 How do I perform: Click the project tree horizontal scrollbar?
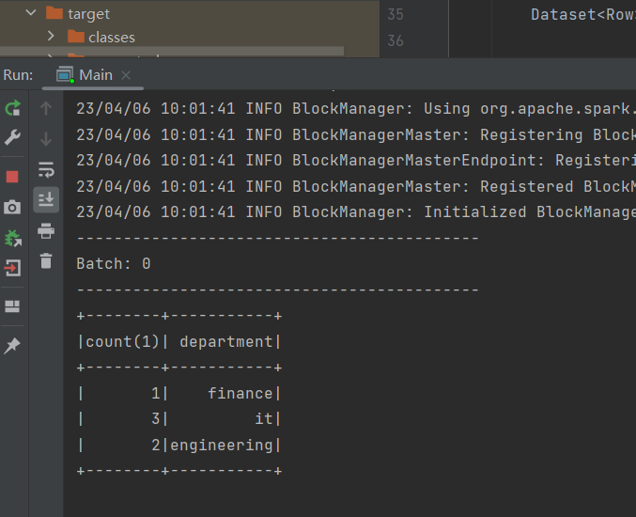coord(172,51)
